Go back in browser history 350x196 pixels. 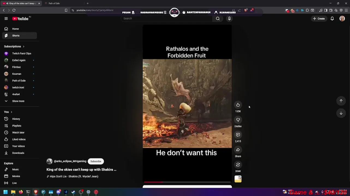coord(4,10)
